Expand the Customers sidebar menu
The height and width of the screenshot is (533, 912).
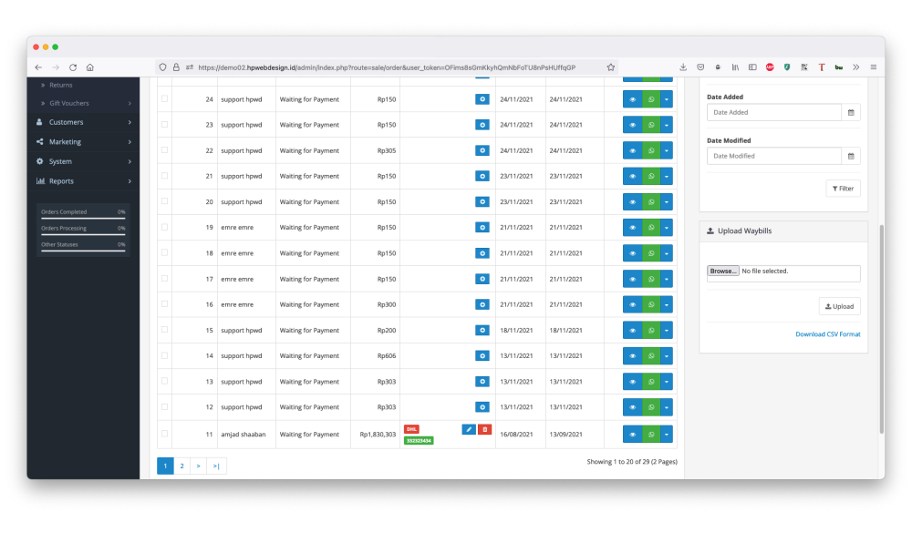pyautogui.click(x=84, y=122)
